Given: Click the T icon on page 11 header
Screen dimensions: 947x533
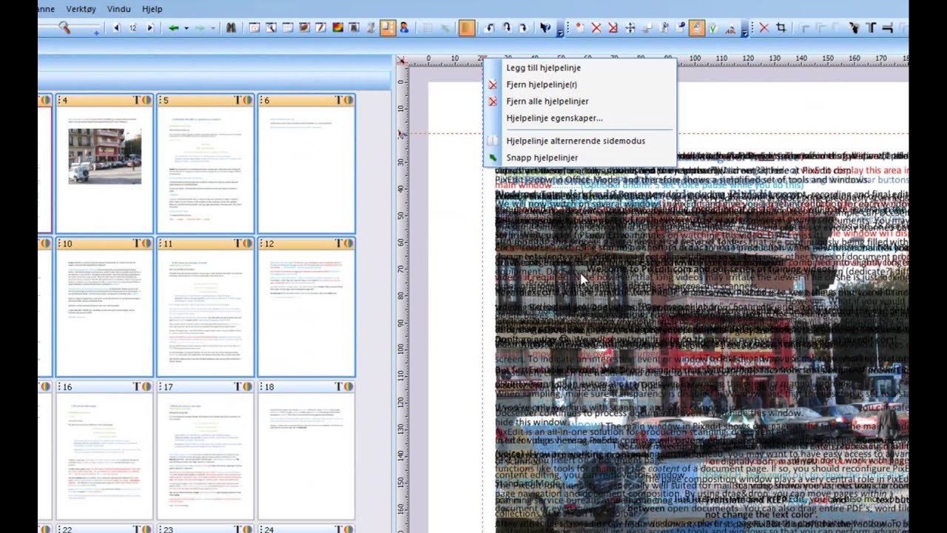Looking at the screenshot, I should coord(237,244).
